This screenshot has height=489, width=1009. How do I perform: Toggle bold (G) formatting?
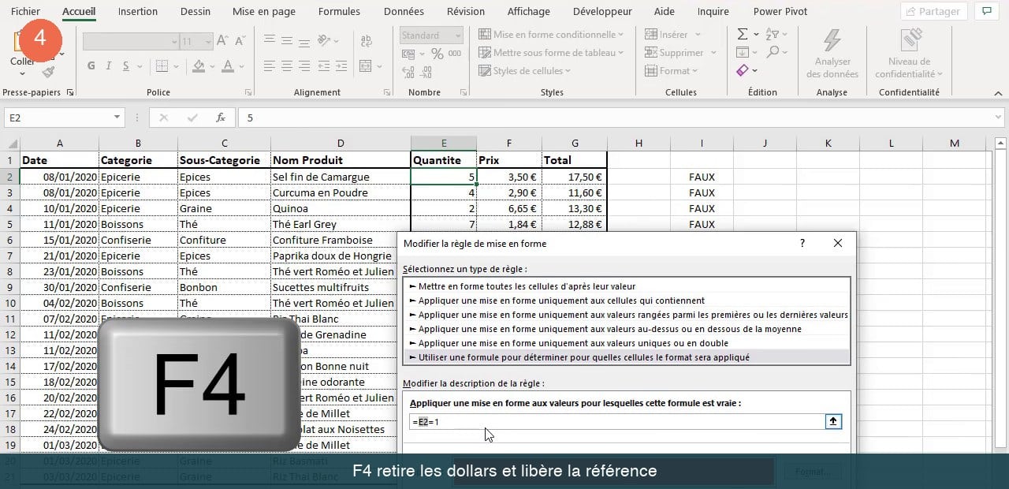tap(91, 66)
